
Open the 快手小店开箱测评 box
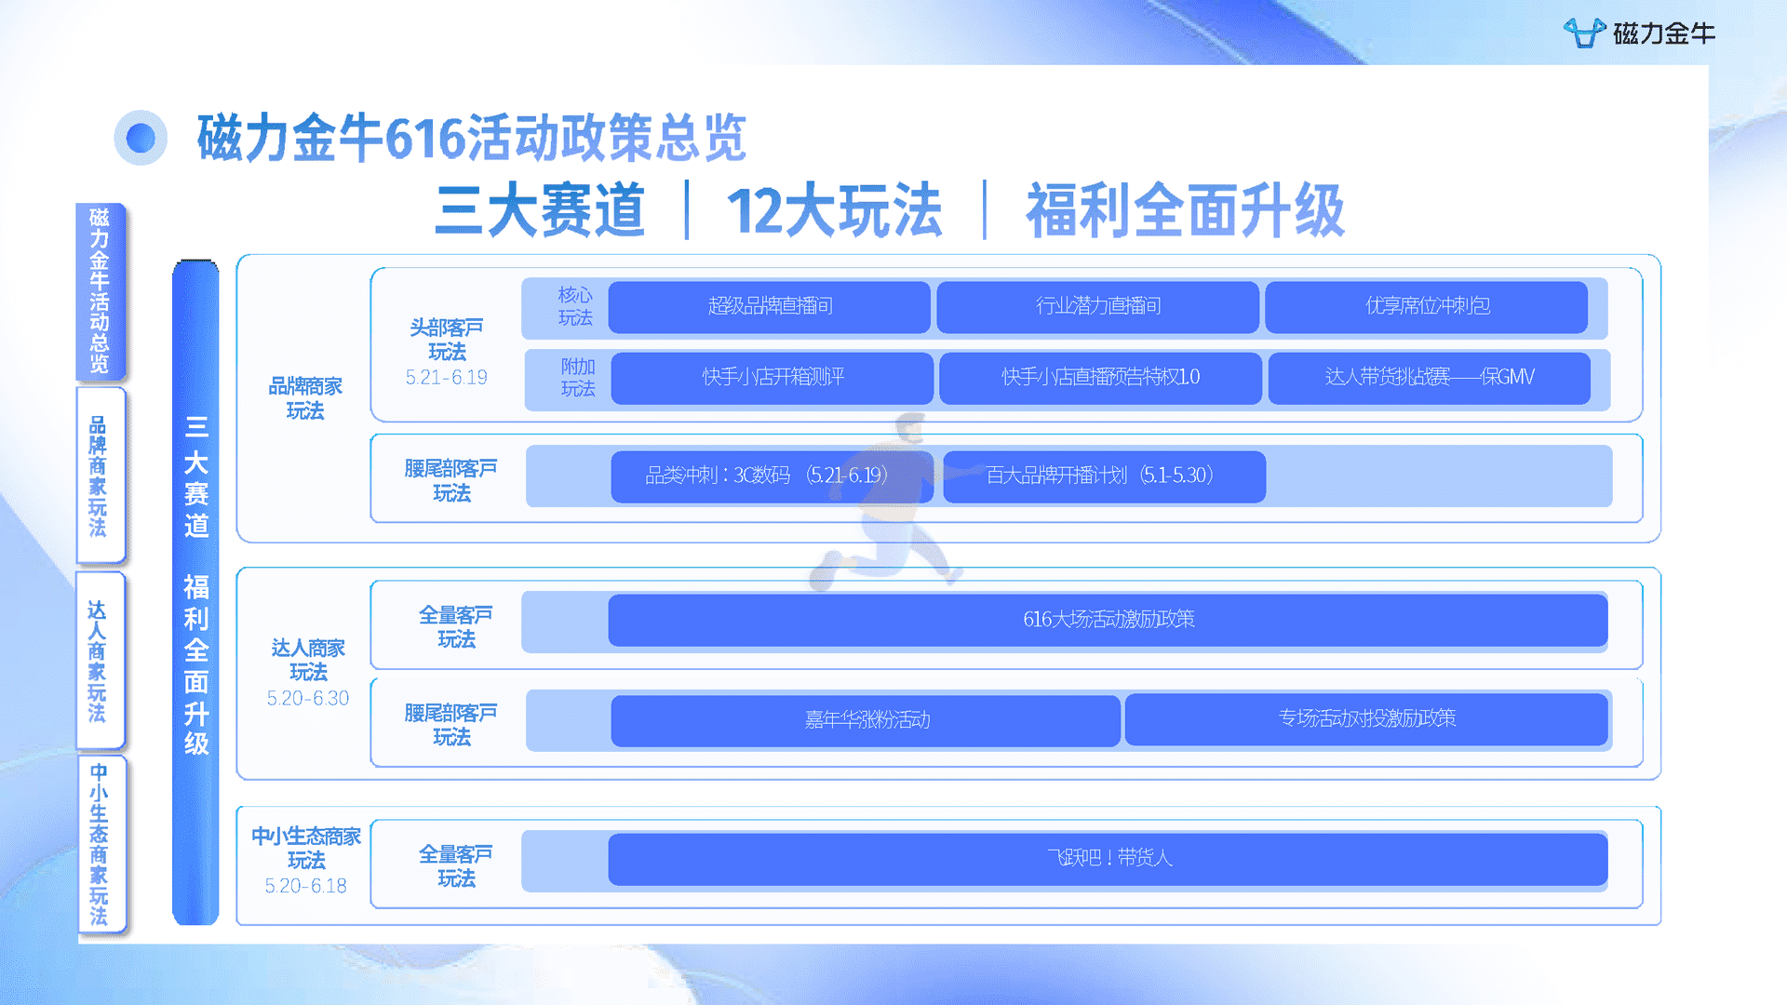772,377
